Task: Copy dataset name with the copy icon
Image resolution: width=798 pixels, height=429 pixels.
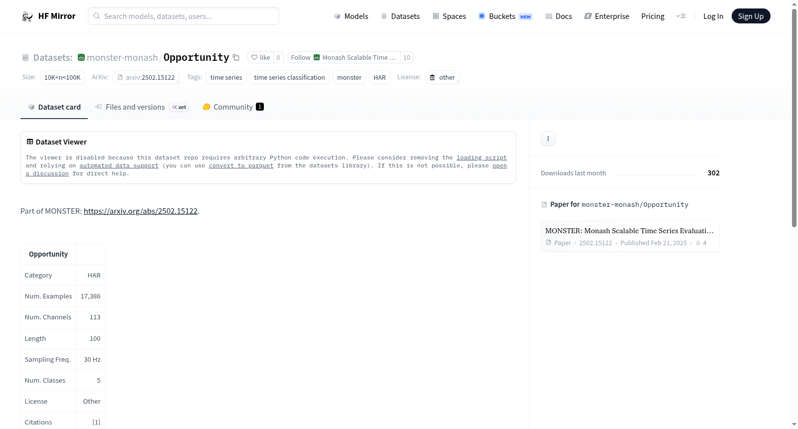Action: (236, 58)
